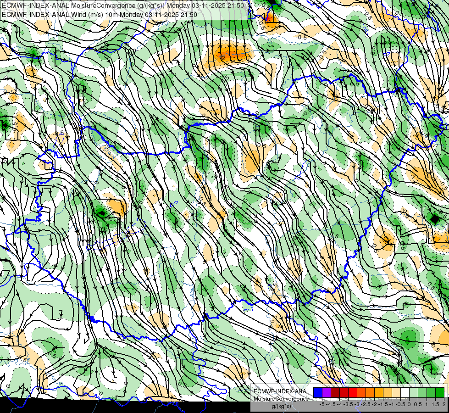Pick the dark red swatch between -4 and -3.5
The height and width of the screenshot is (413, 449).
[x=344, y=393]
